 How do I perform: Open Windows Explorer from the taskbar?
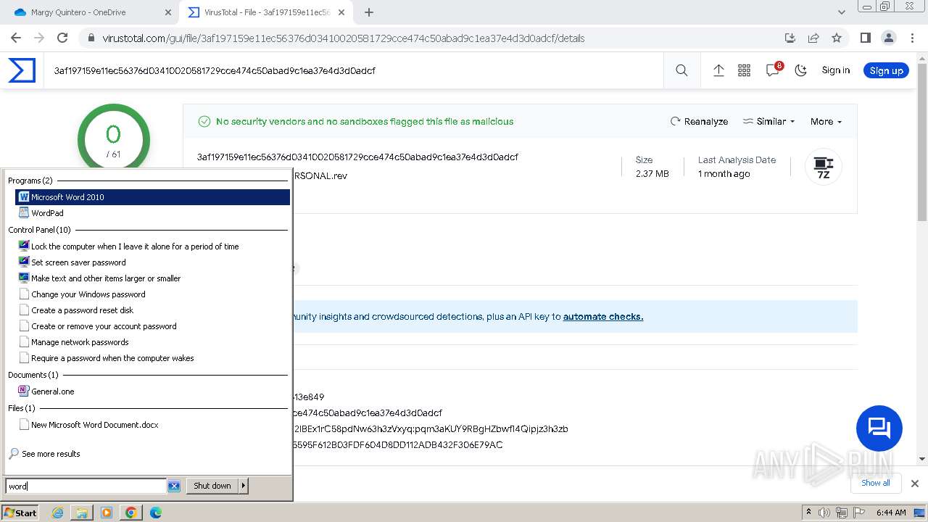(82, 513)
